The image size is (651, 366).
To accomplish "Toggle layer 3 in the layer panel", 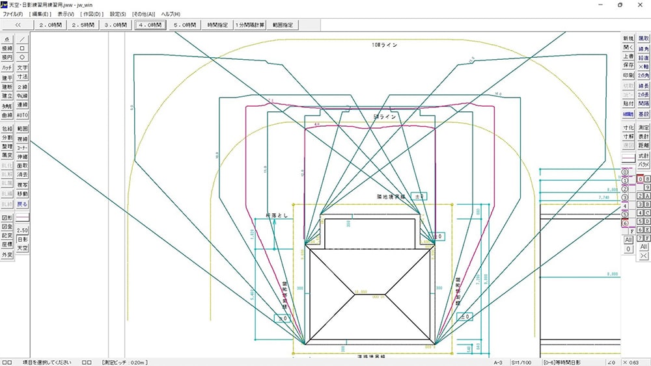I will 625,197.
